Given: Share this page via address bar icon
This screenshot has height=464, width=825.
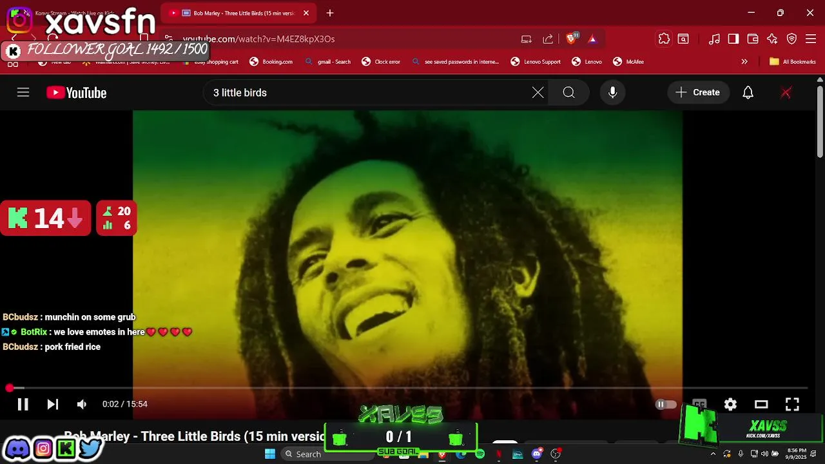Looking at the screenshot, I should (x=548, y=39).
